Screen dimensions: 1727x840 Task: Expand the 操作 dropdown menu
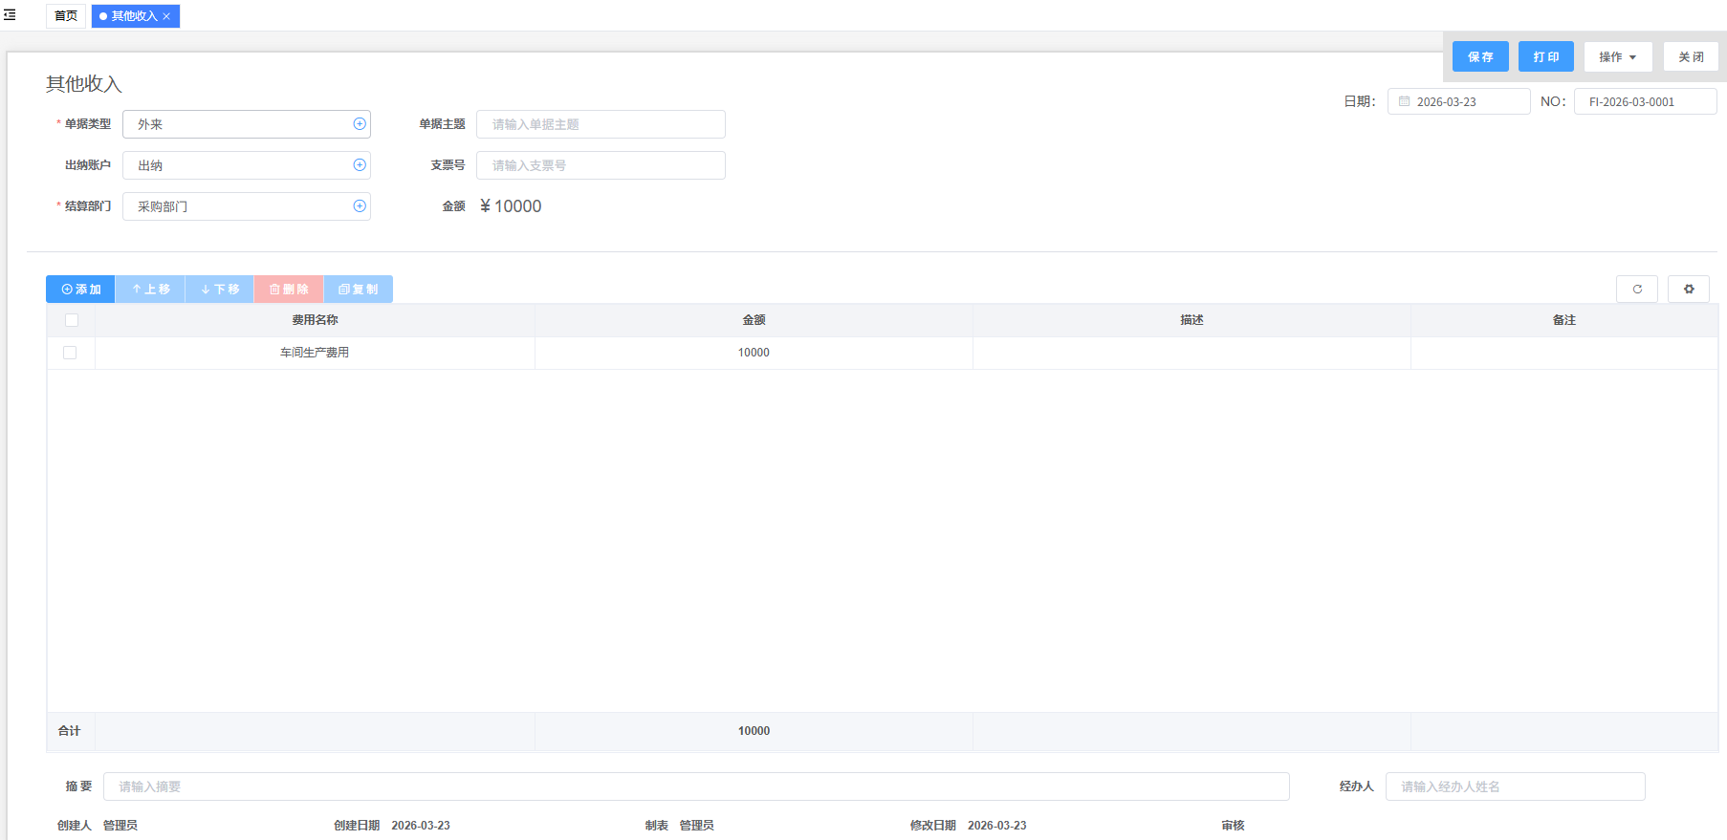pos(1617,57)
